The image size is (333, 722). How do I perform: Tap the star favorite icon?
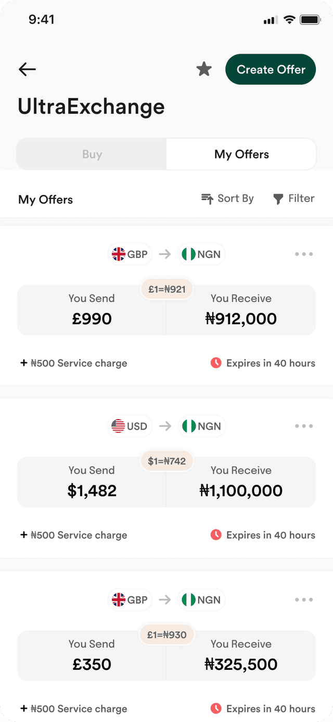pyautogui.click(x=204, y=69)
